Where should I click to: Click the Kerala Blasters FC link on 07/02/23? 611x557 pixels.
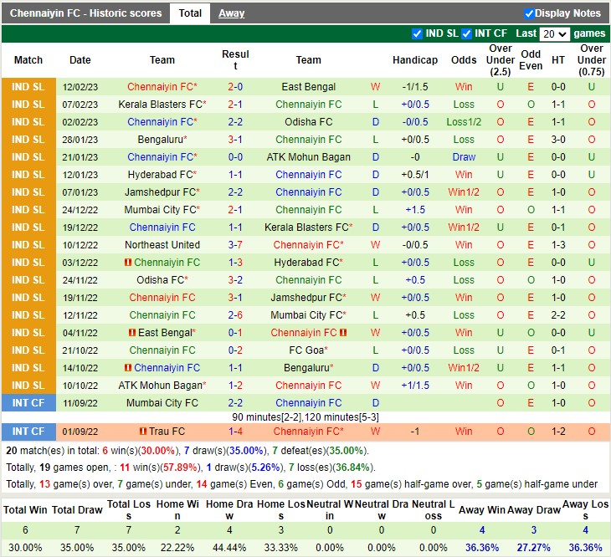(x=160, y=105)
